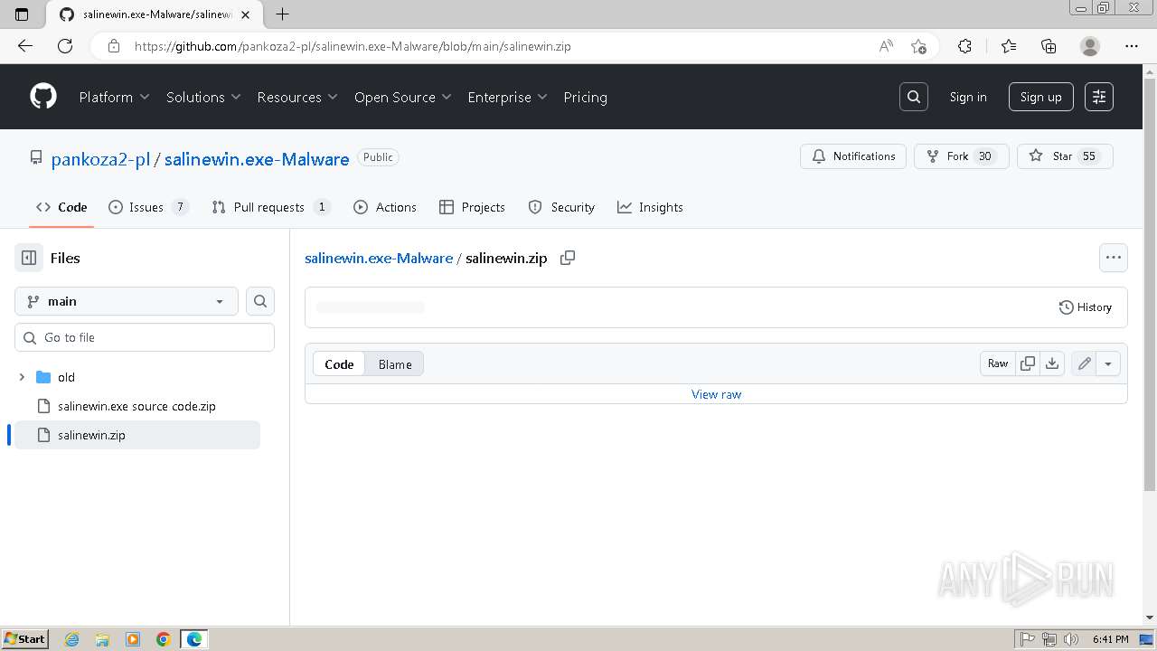Screen dimensions: 1157x651
Task: Click the View raw link
Action: tap(716, 394)
